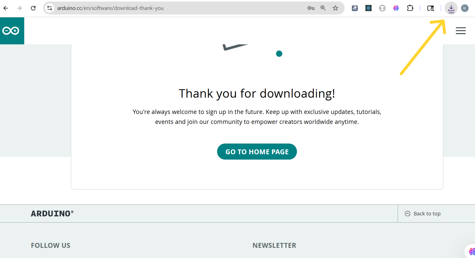Open saved passwords key icon
The image size is (475, 258).
[311, 8]
